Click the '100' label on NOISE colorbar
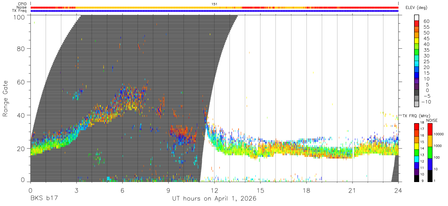This screenshot has width=448, height=206. pos(436,157)
